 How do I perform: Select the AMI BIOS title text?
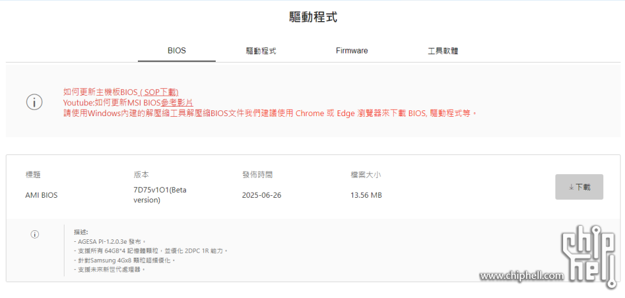coord(41,196)
